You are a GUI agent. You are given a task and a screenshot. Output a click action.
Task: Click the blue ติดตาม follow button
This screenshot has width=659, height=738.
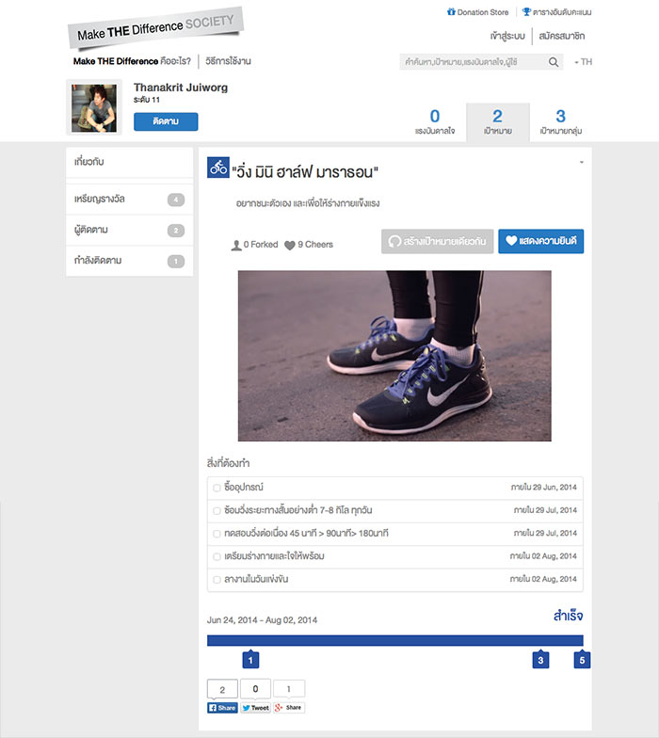click(166, 121)
